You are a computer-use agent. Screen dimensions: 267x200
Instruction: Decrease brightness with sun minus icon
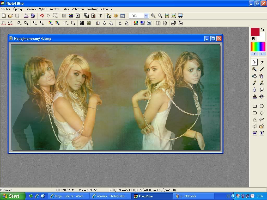tap(19, 23)
